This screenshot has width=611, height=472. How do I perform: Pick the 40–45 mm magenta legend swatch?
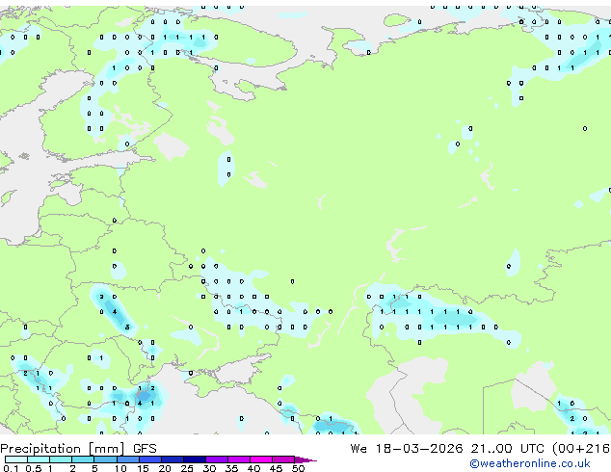click(261, 459)
